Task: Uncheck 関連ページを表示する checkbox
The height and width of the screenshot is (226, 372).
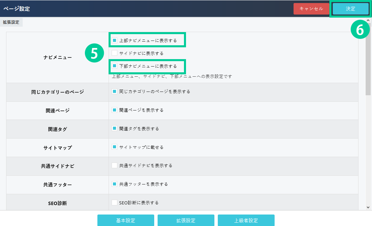Action: point(115,110)
